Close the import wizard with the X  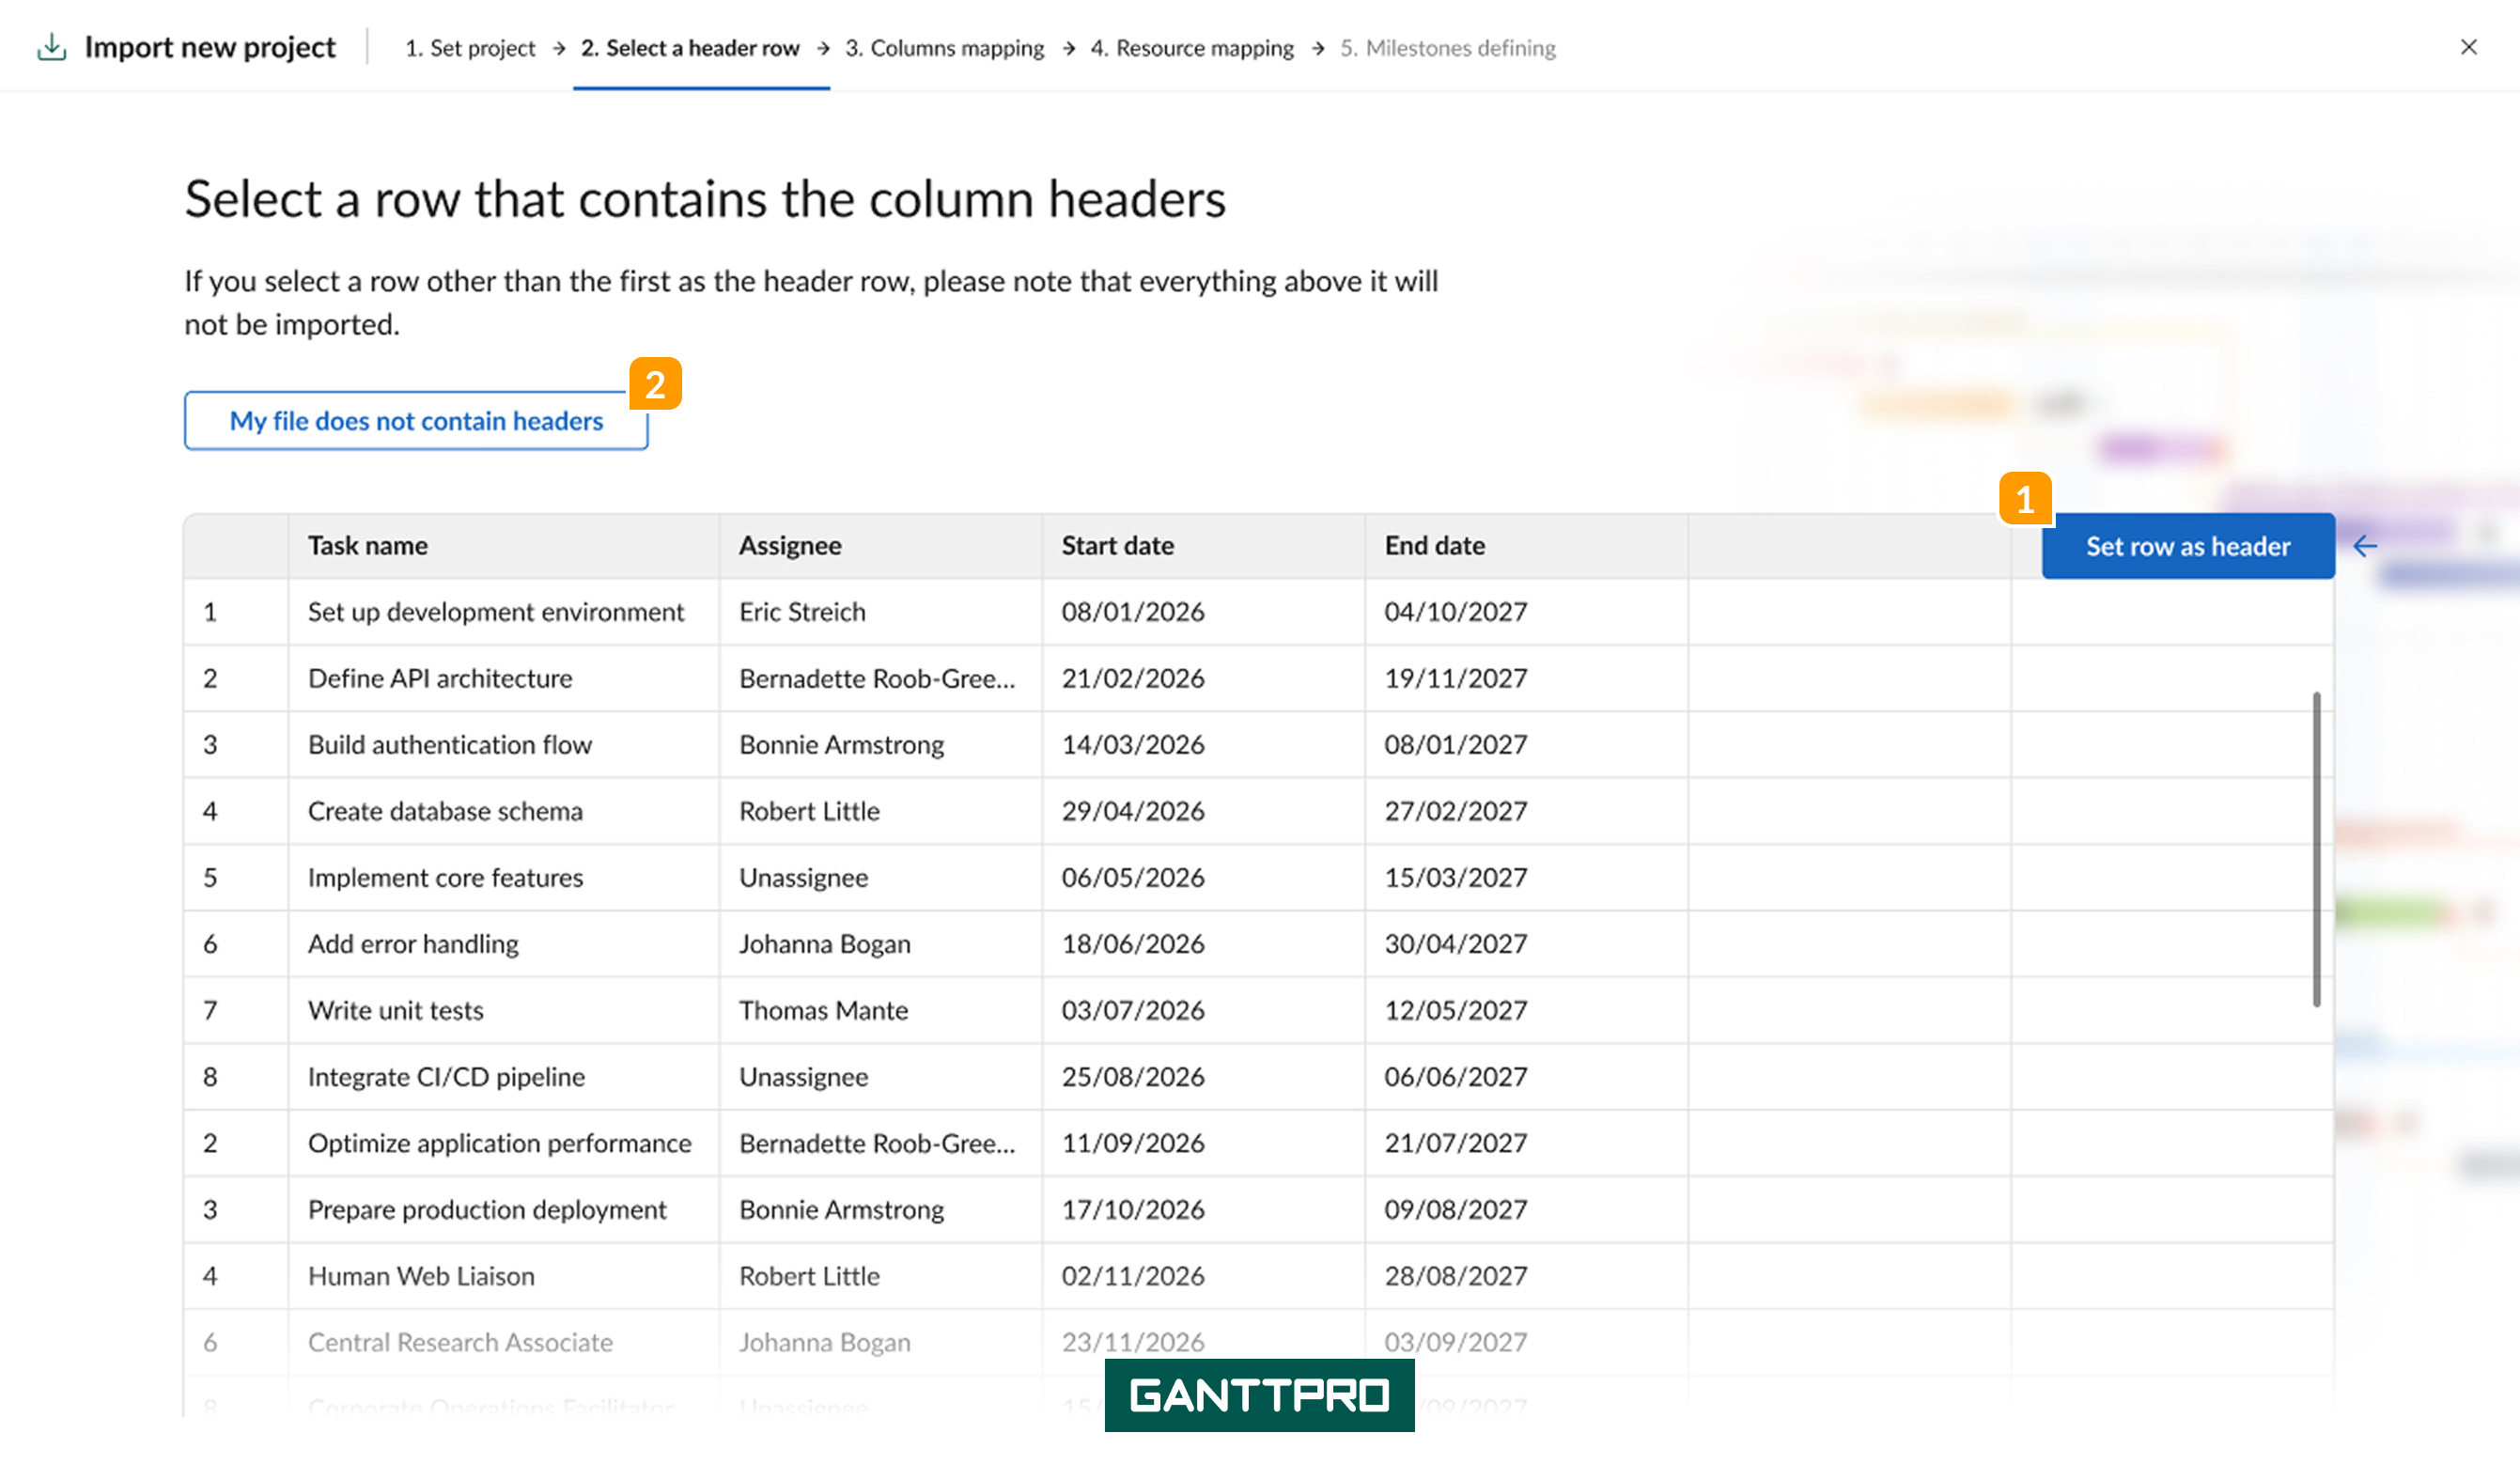click(2468, 47)
